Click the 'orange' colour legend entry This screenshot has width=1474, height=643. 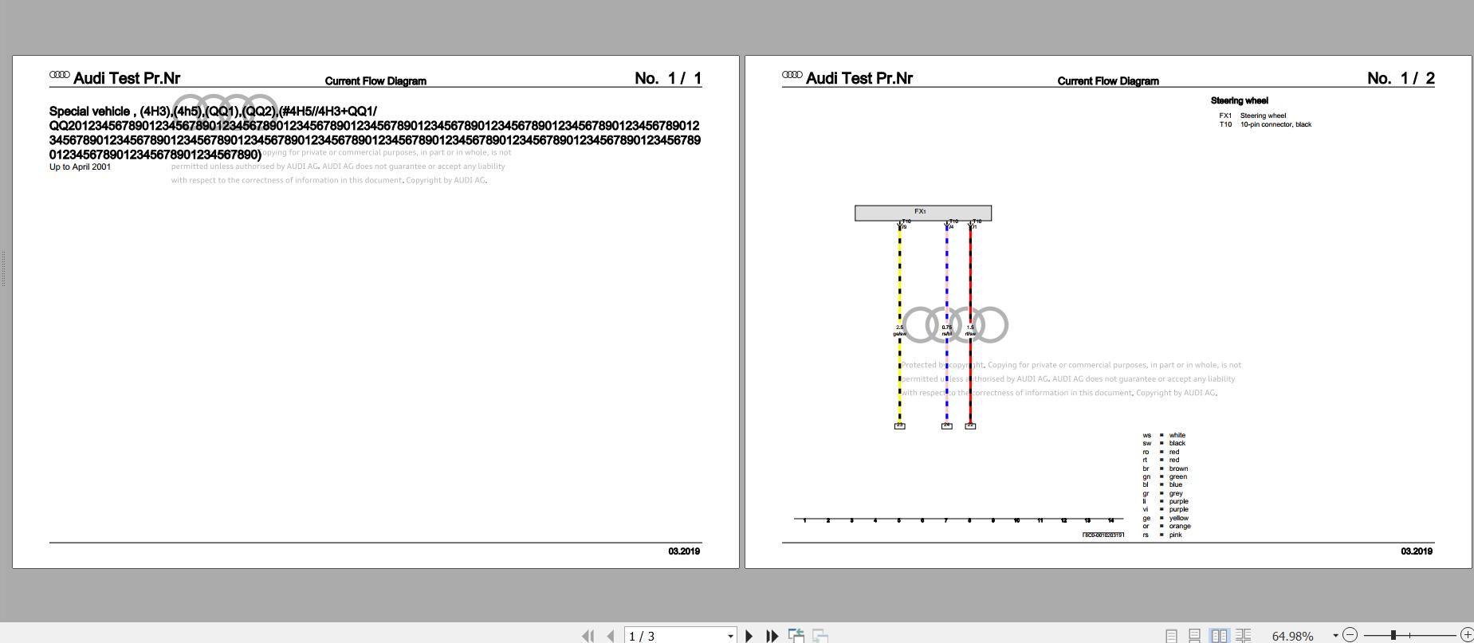pyautogui.click(x=1180, y=526)
